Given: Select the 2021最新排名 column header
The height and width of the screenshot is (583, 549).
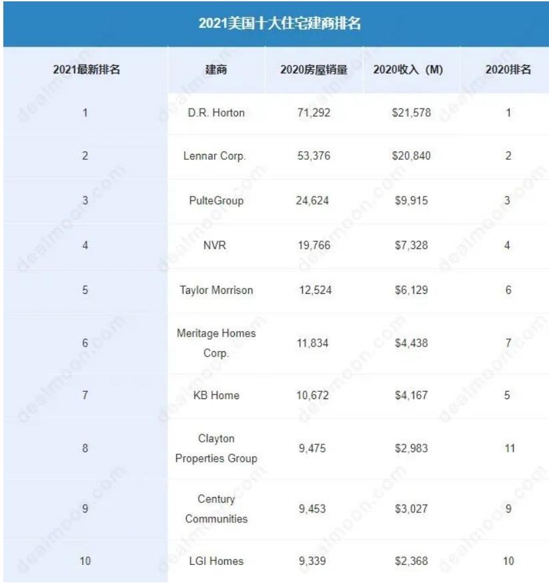Looking at the screenshot, I should [x=86, y=69].
